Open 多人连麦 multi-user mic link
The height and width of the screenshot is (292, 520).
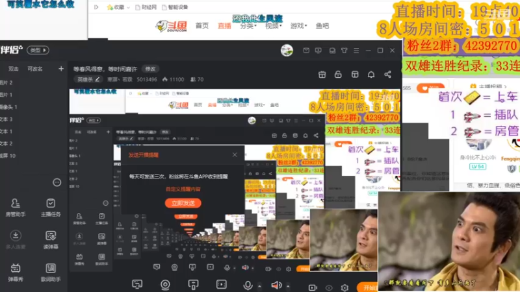click(15, 240)
